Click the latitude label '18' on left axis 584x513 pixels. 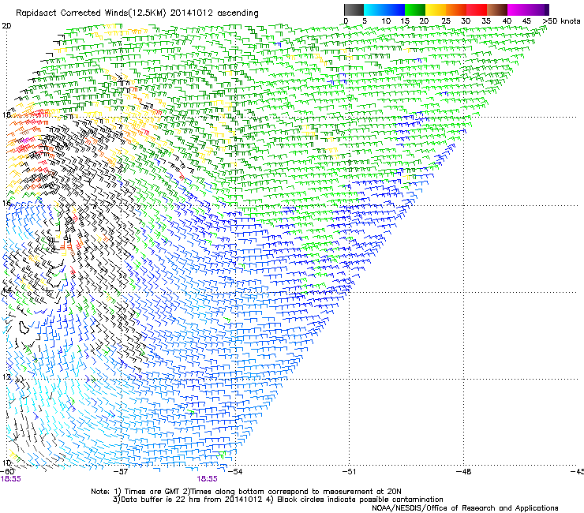pyautogui.click(x=6, y=114)
